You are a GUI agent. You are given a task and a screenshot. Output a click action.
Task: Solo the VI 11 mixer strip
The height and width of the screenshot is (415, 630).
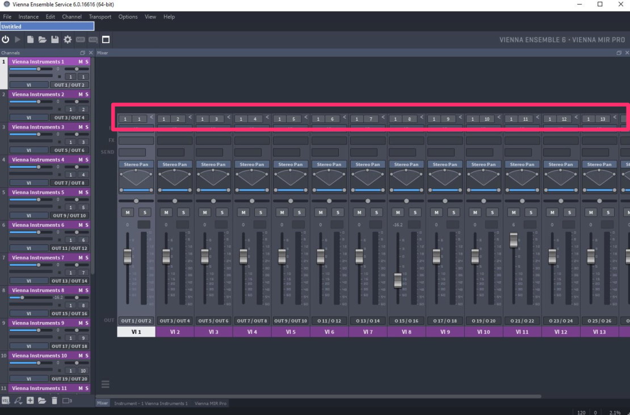click(531, 212)
